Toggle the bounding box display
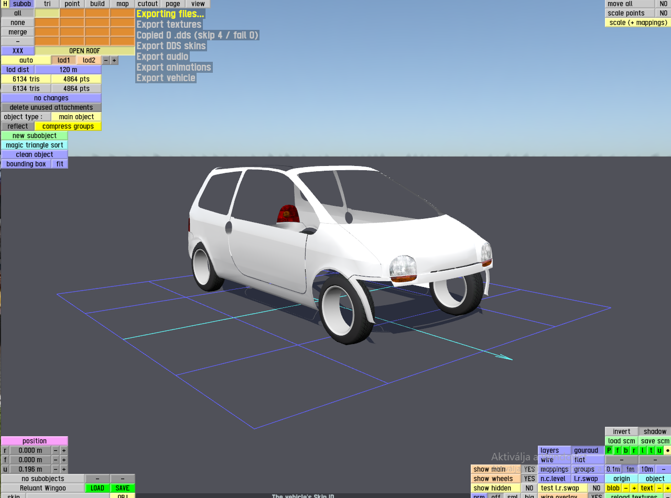 (26, 164)
